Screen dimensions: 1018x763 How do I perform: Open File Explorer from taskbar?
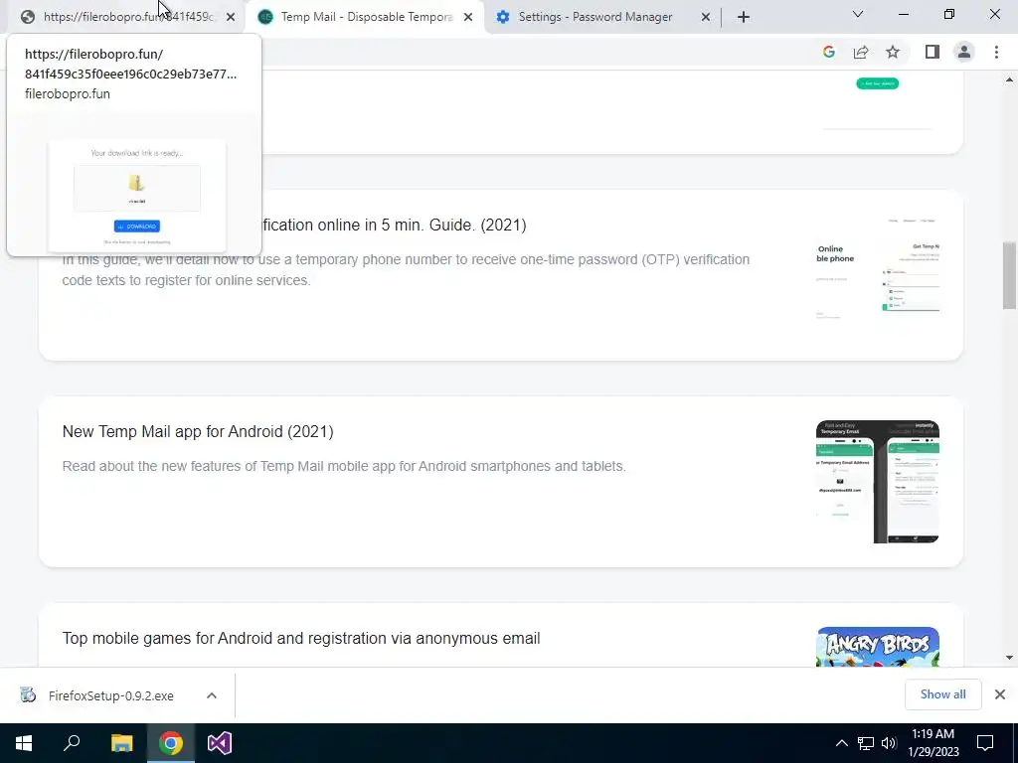coord(121,743)
